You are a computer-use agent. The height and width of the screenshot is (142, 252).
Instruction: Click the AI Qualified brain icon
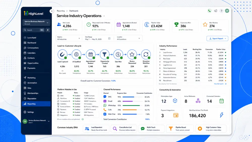pyautogui.click(x=76, y=54)
